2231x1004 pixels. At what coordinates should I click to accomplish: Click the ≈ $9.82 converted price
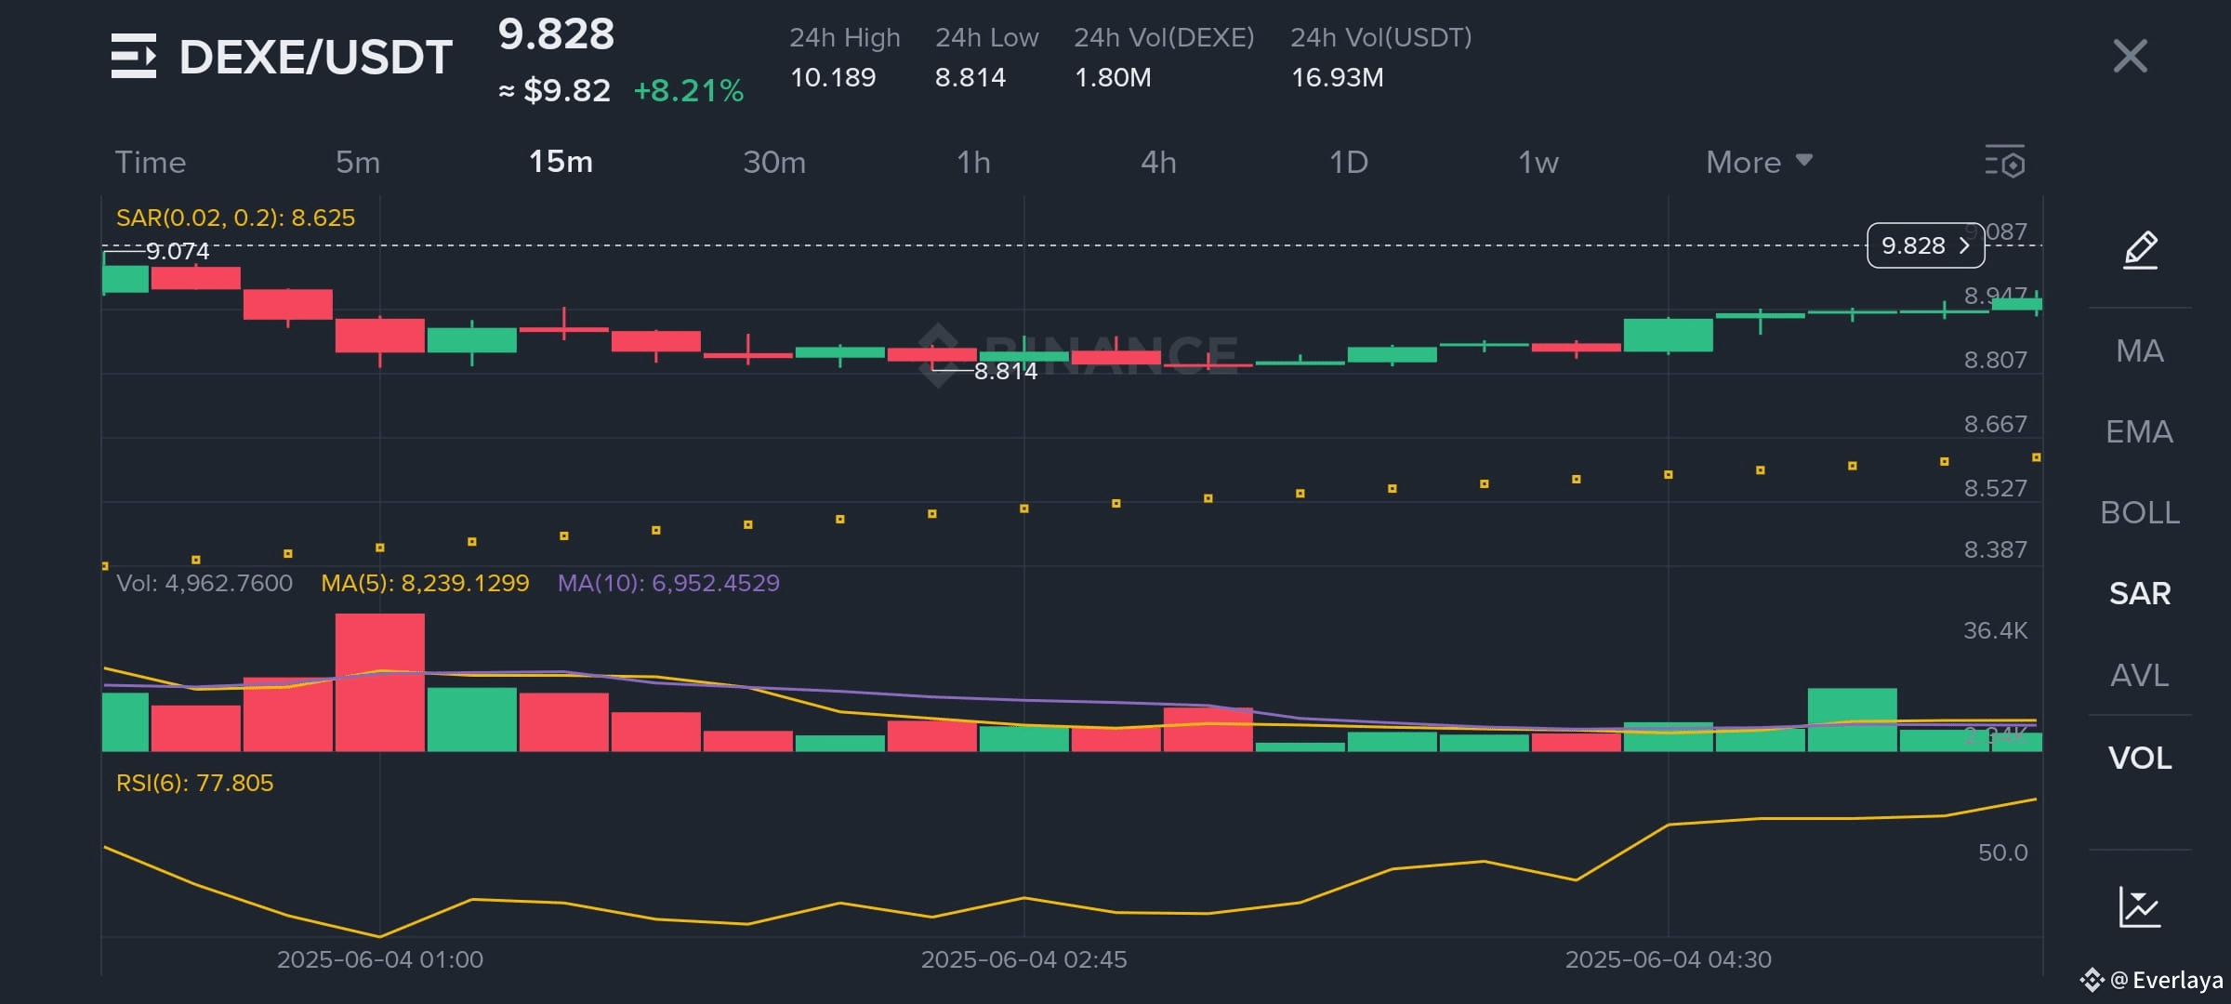[x=555, y=90]
